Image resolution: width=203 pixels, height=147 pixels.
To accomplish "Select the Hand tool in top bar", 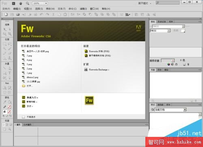I will (21, 3).
